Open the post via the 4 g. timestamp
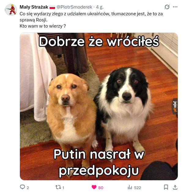The height and width of the screenshot is (194, 183). [x=99, y=7]
